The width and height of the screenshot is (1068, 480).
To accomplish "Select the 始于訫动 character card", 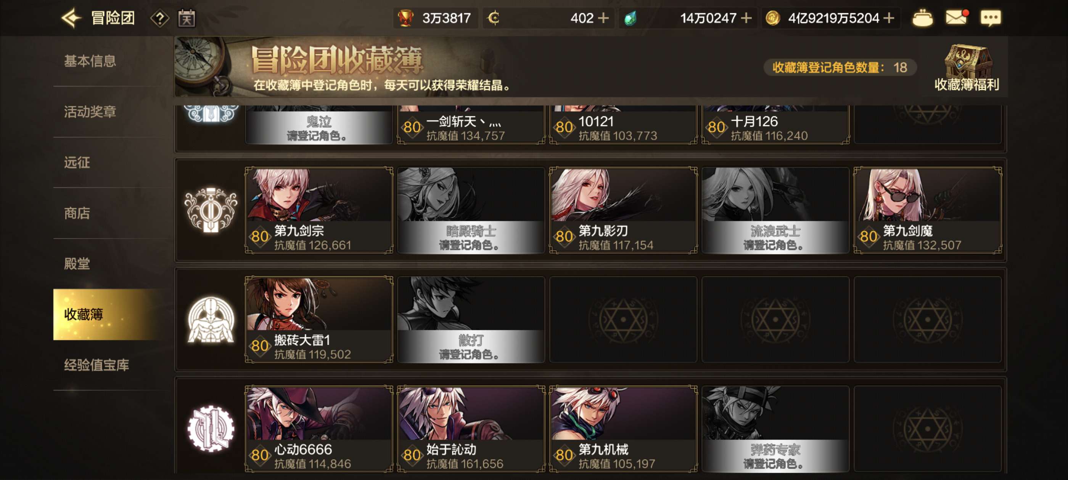I will 471,429.
